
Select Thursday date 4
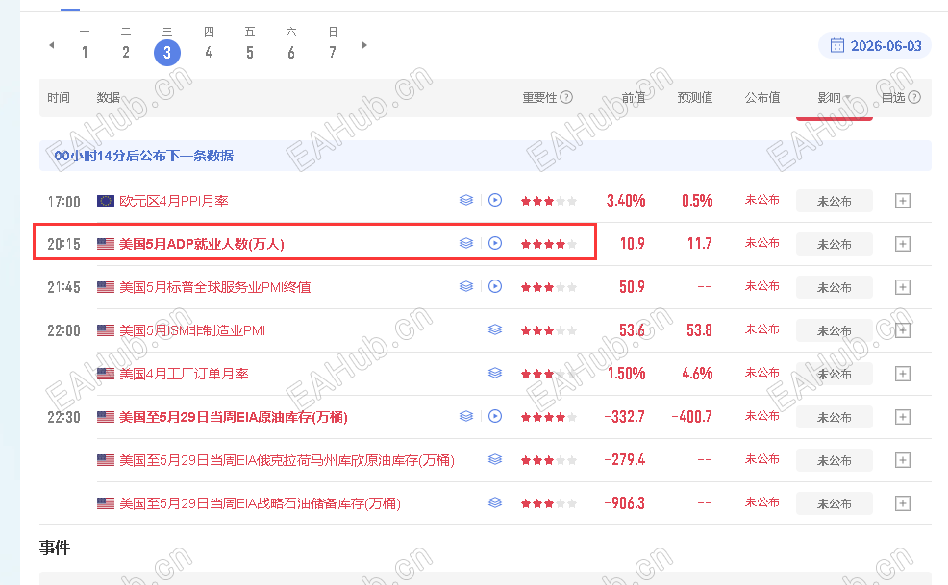pos(209,53)
